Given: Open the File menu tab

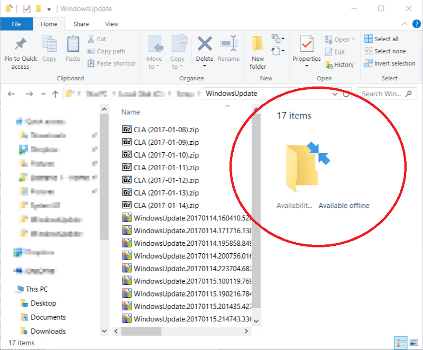Looking at the screenshot, I should (x=16, y=24).
